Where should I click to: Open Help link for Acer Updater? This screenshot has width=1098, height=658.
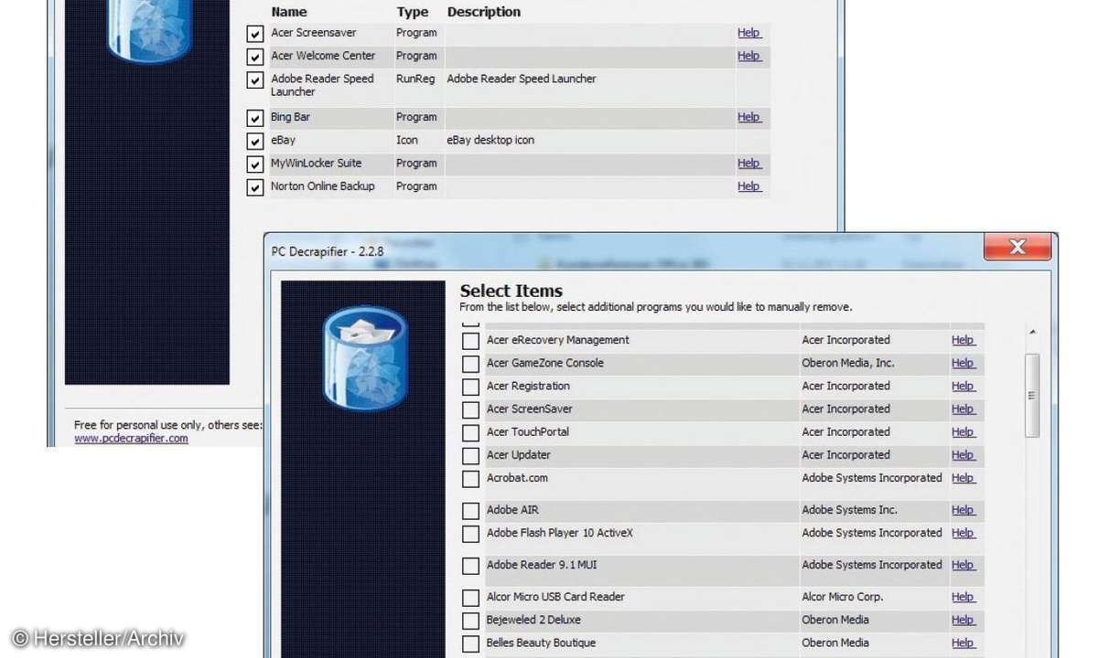pyautogui.click(x=963, y=454)
